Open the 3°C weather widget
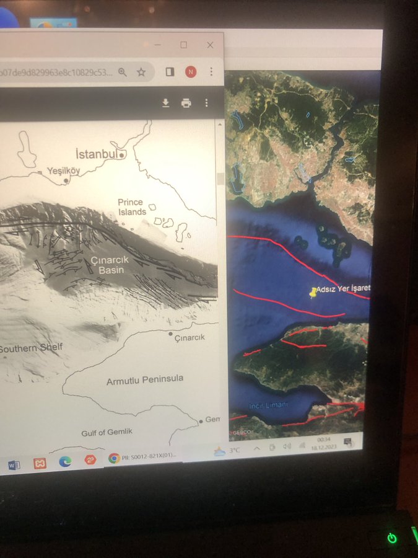The height and width of the screenshot is (558, 418). point(227,451)
